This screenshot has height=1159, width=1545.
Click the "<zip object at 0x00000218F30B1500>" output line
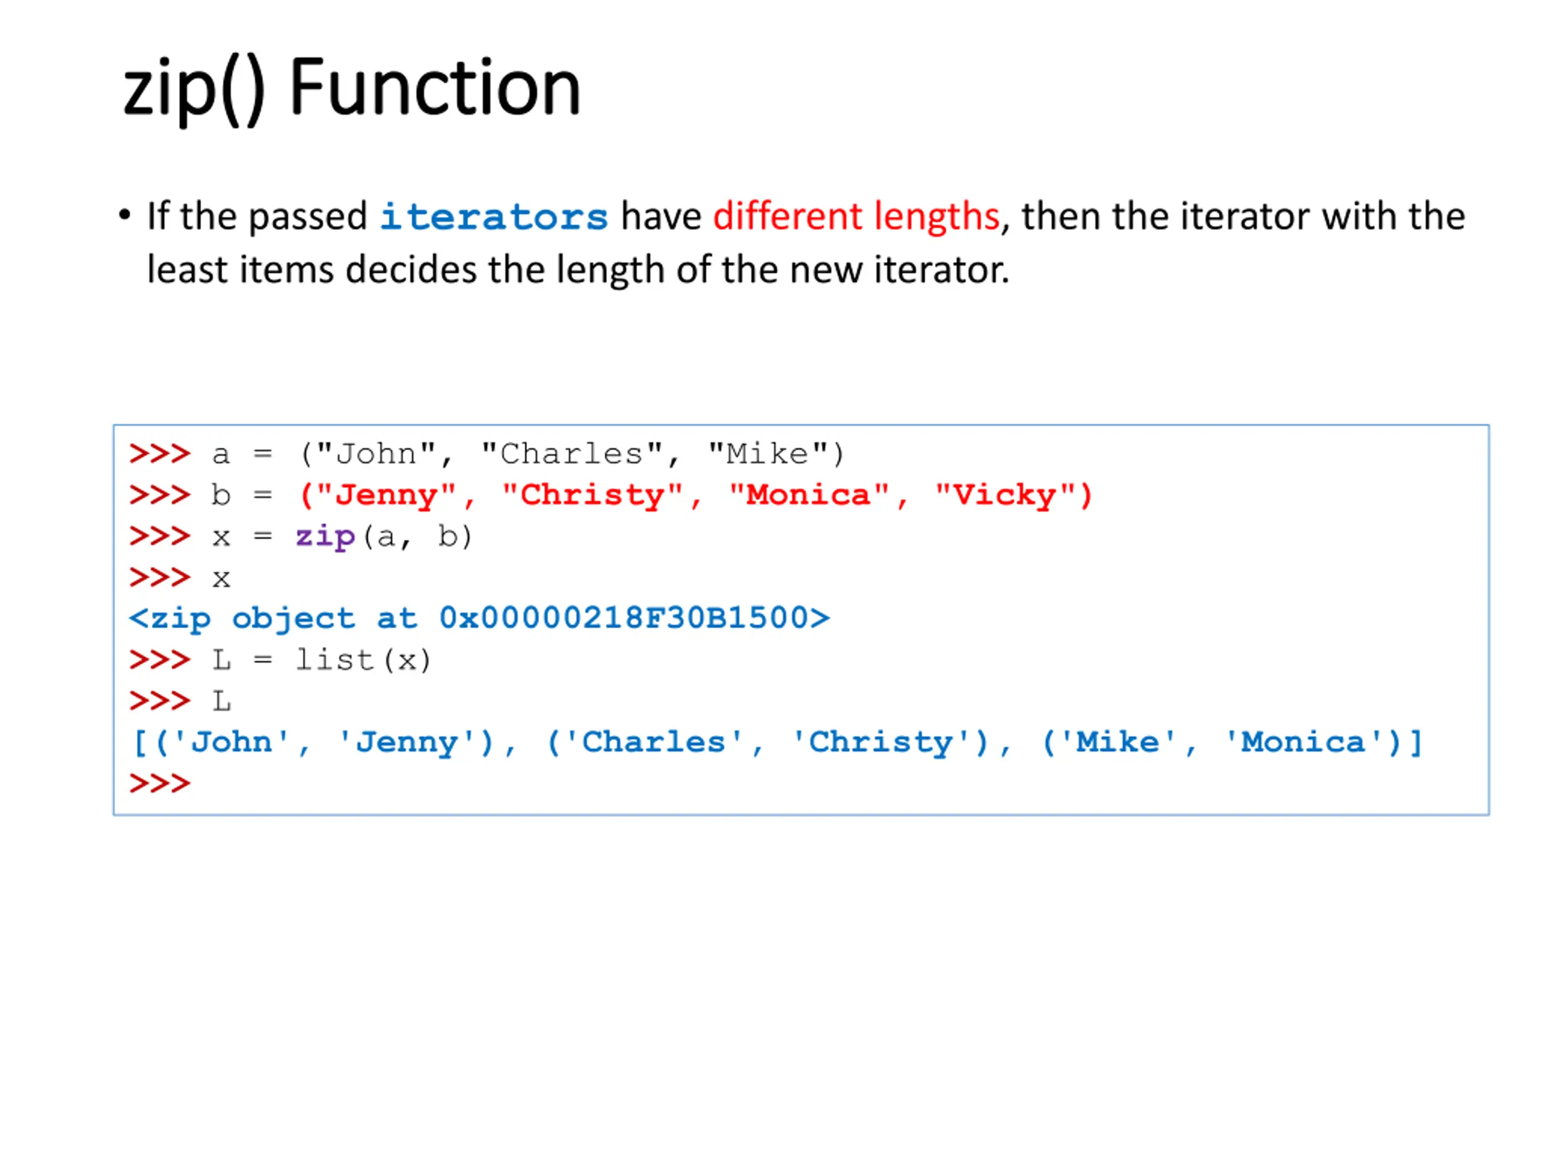pyautogui.click(x=479, y=619)
